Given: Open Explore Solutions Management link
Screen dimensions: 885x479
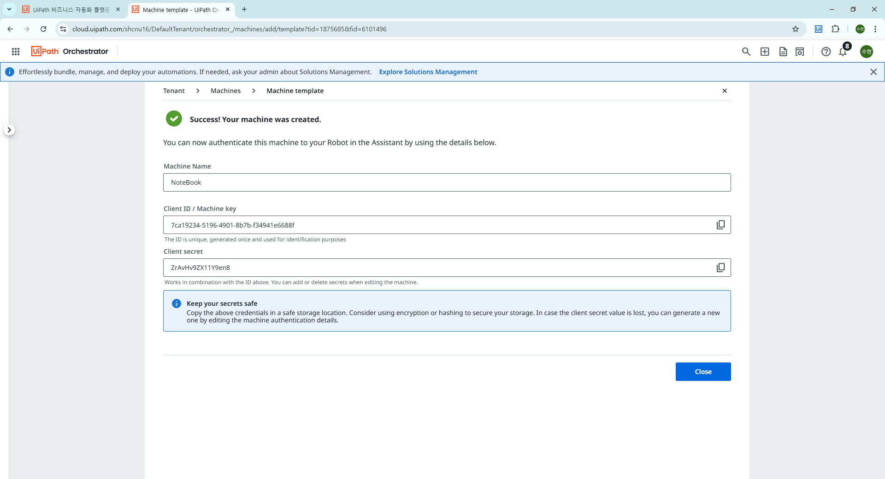Looking at the screenshot, I should click(428, 72).
